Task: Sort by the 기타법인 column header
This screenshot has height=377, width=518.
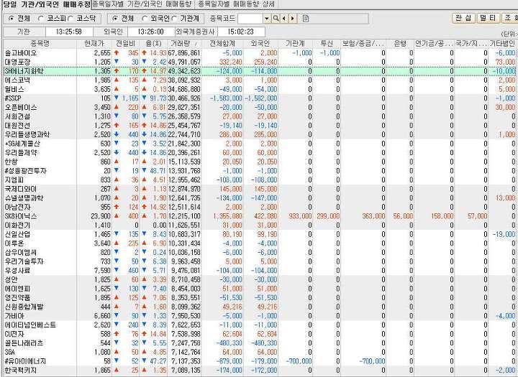Action: point(502,44)
